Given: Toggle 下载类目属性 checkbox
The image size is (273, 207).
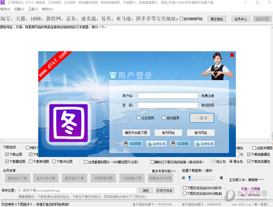Looking at the screenshot, I should point(249,161).
